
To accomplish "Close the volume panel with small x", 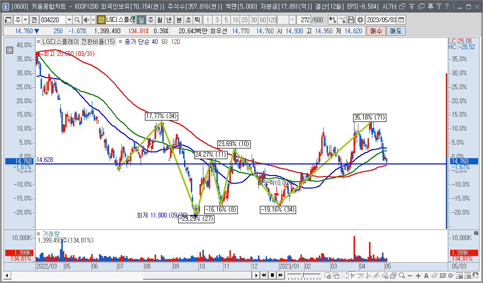I will pos(476,233).
